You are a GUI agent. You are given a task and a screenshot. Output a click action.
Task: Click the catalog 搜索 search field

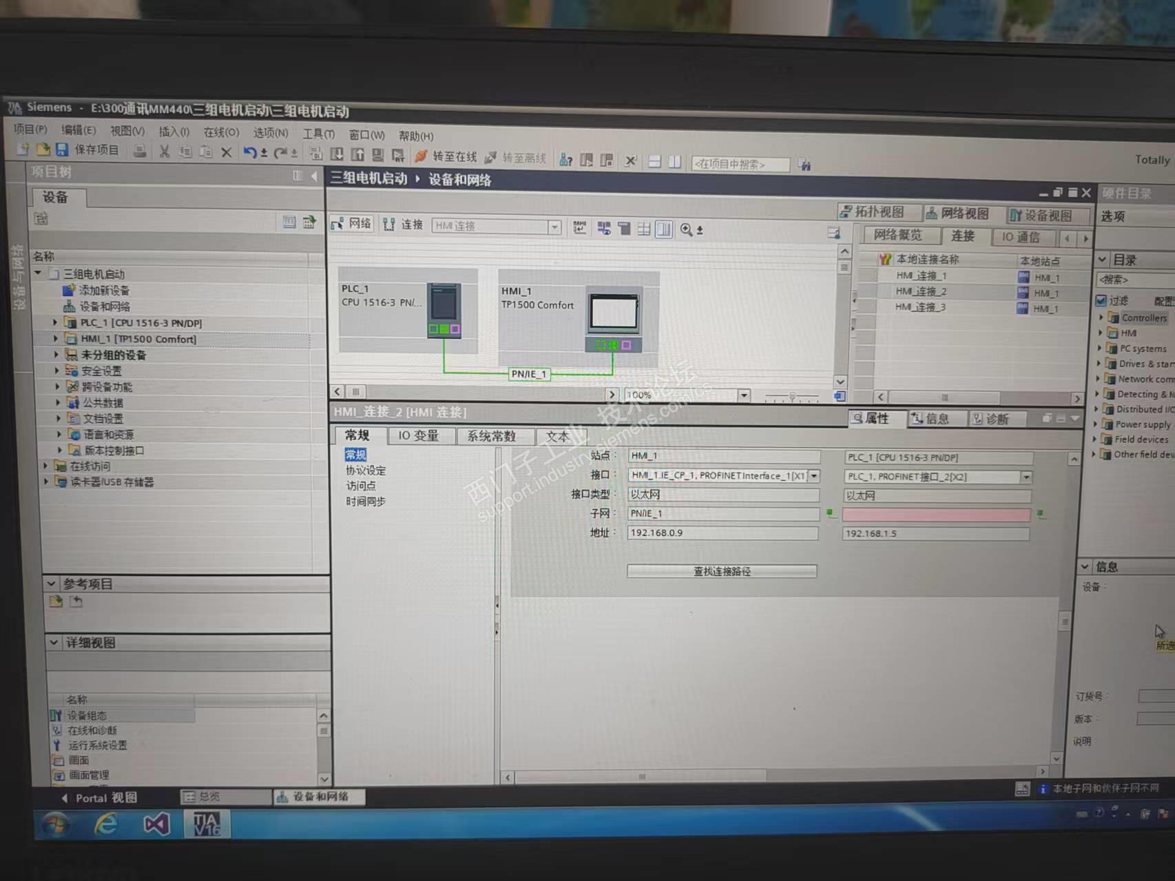click(x=1136, y=280)
